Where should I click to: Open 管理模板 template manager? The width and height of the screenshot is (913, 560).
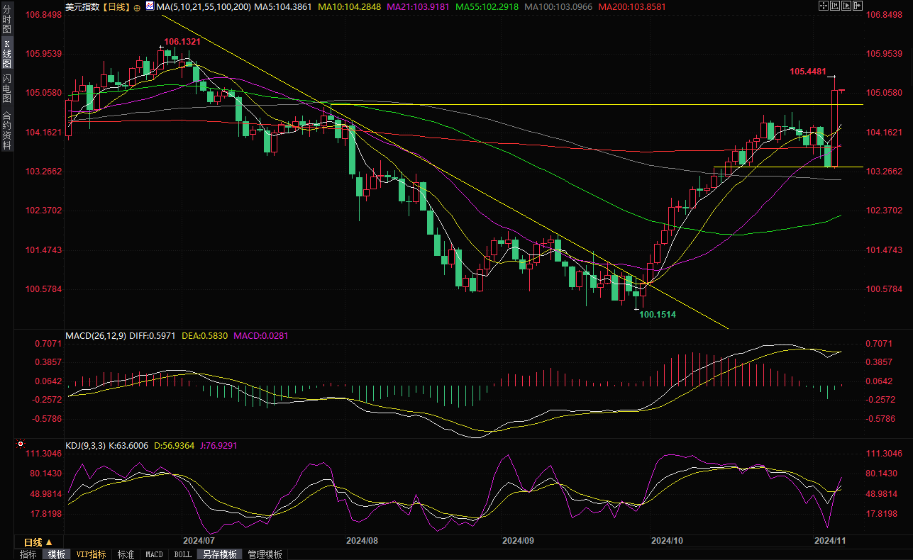[265, 554]
